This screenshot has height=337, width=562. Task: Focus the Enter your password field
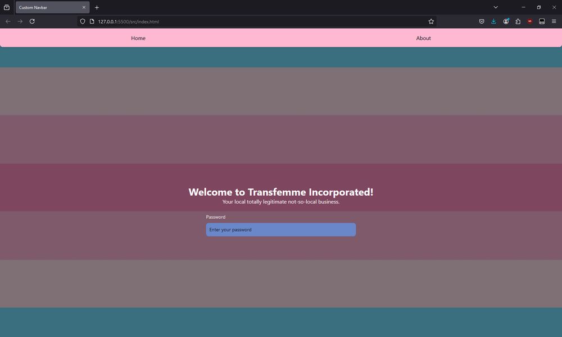coord(280,230)
